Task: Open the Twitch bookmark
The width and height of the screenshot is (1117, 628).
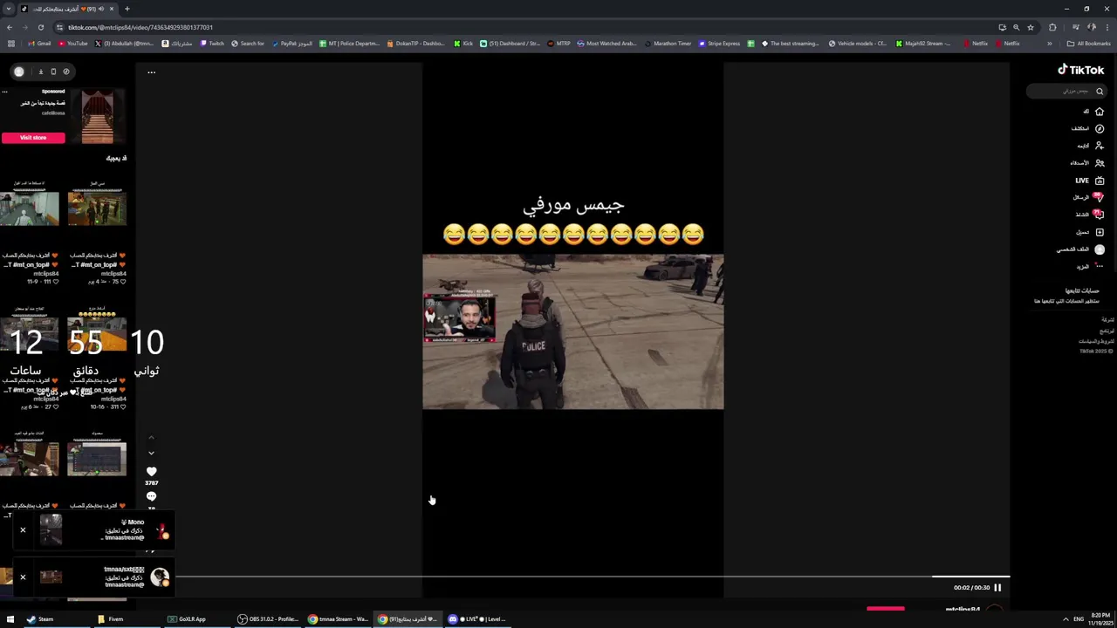Action: (x=212, y=44)
